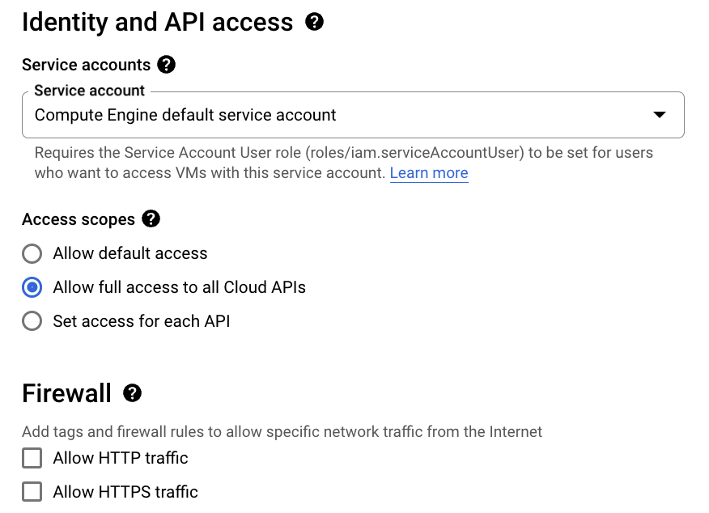The image size is (709, 513).
Task: Click the Firewall section heading
Action: (x=67, y=393)
